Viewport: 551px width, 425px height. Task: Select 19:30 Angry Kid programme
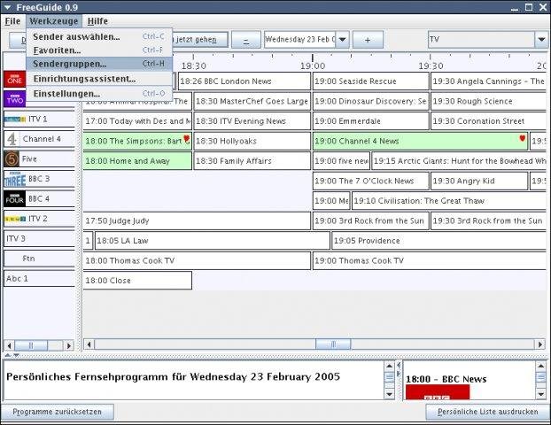coord(479,181)
